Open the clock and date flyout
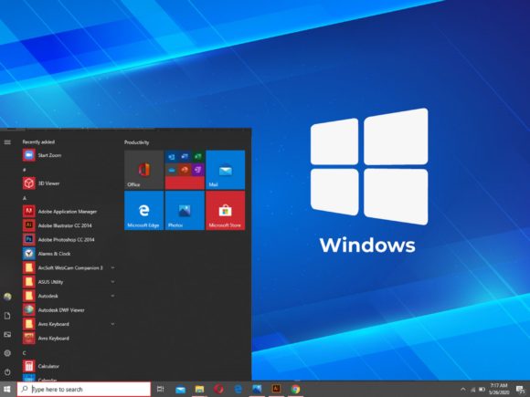The image size is (530, 397). click(x=499, y=389)
